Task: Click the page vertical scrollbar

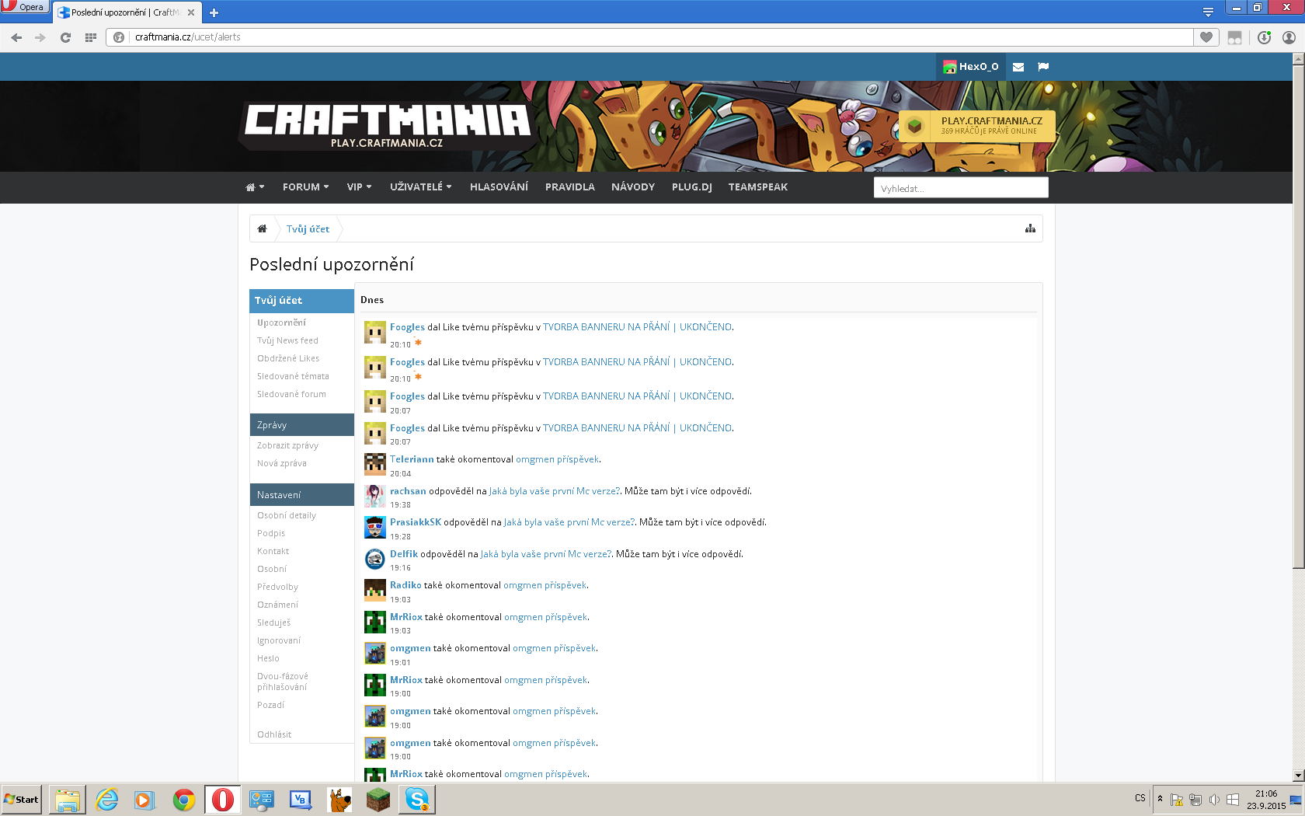Action: coord(1298,311)
